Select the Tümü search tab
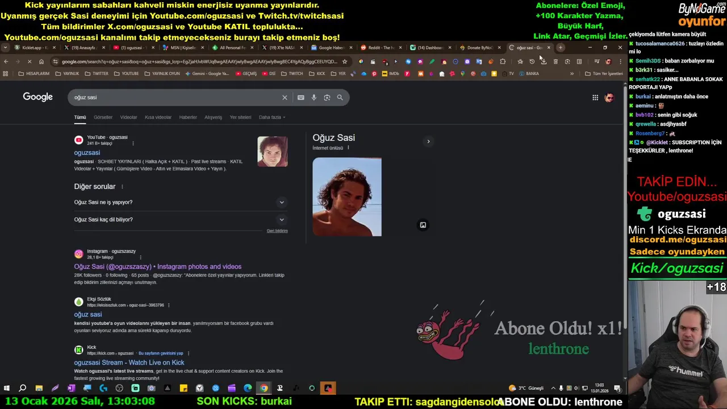Image resolution: width=727 pixels, height=409 pixels. pos(80,117)
